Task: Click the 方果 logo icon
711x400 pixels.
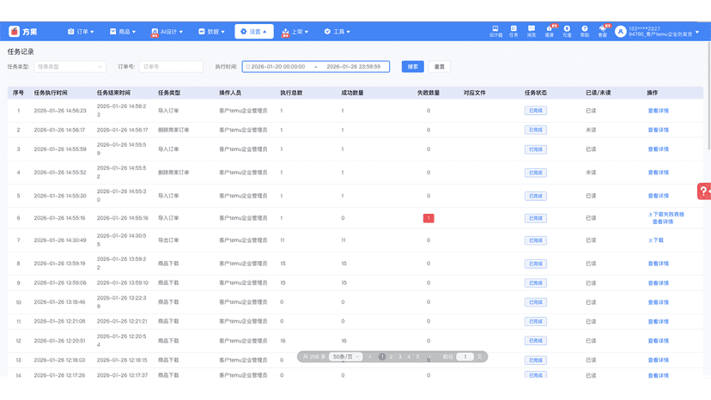Action: click(14, 31)
